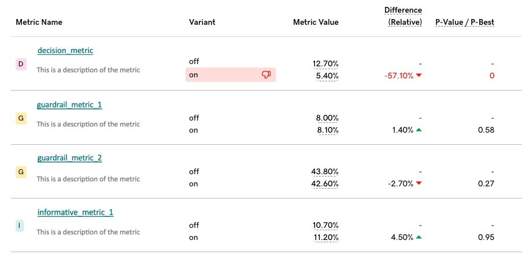This screenshot has height=255, width=522.
Task: Click the P-Value / P-Best column header
Action: tap(464, 22)
